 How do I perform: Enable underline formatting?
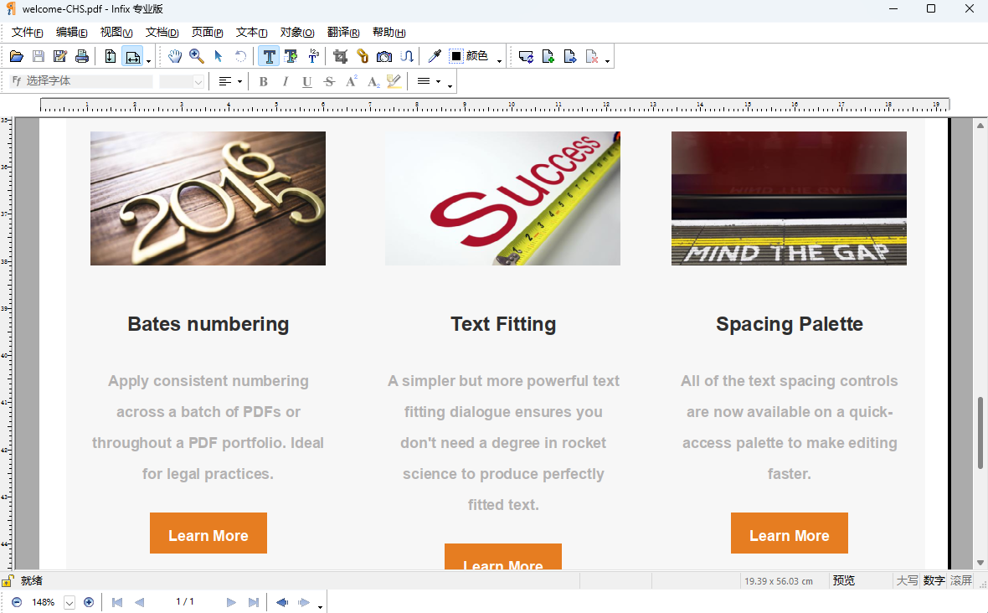click(307, 81)
